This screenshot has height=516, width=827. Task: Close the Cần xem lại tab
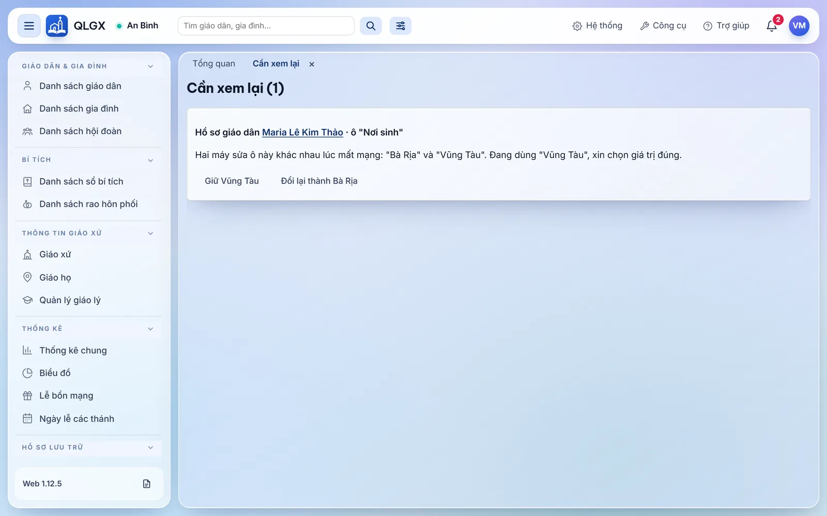312,64
